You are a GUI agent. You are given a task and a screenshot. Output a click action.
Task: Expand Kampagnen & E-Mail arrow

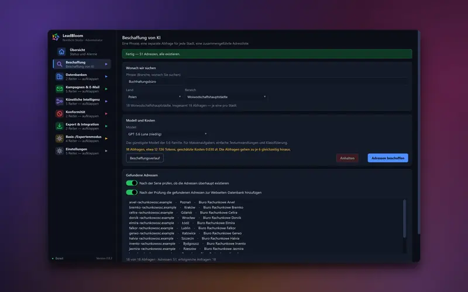click(106, 89)
